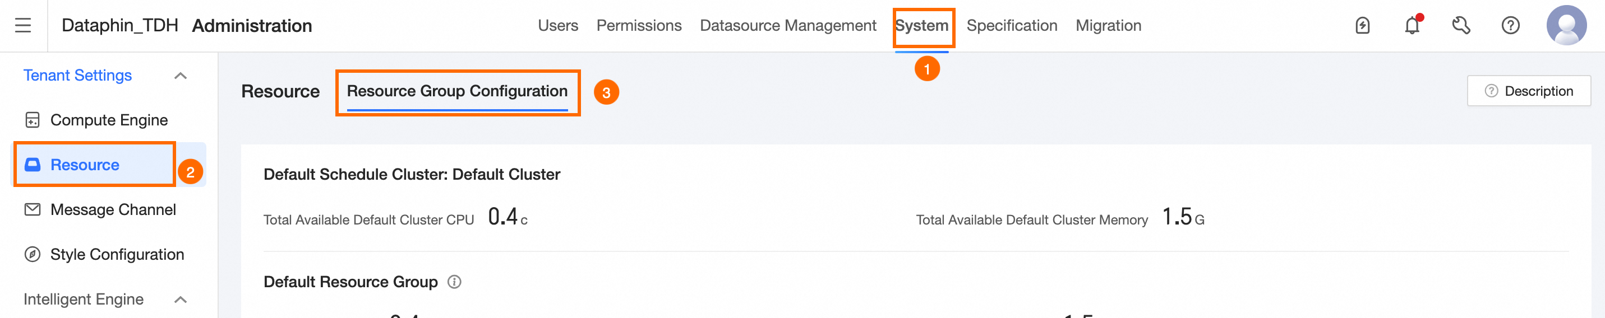This screenshot has height=318, width=1605.
Task: Open Style Configuration in sidebar
Action: pyautogui.click(x=117, y=255)
